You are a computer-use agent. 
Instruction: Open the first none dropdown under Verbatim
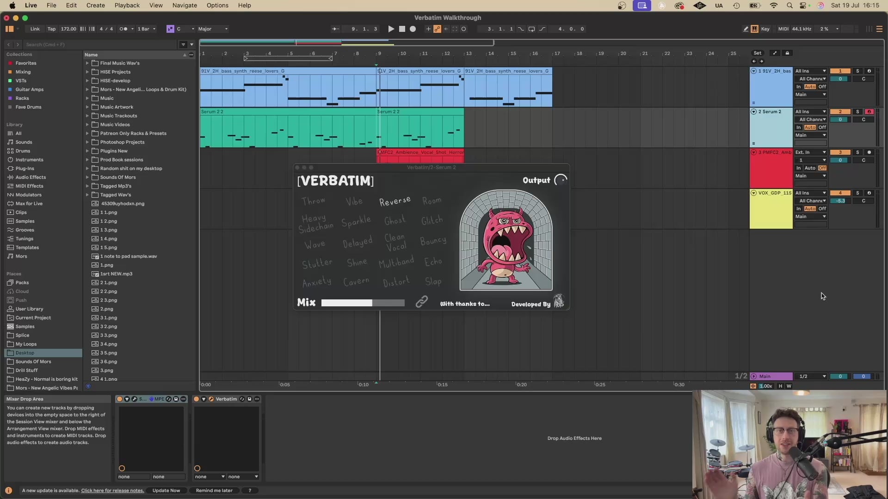210,477
